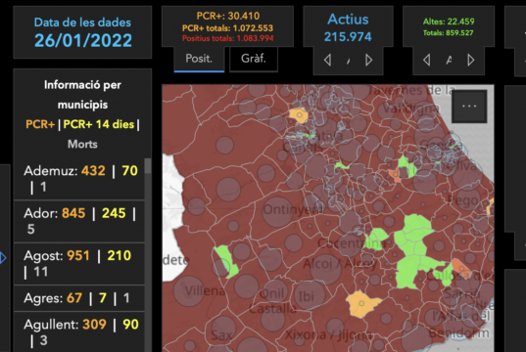Click previous arrow under Altes panel
526x352 pixels.
(x=427, y=61)
